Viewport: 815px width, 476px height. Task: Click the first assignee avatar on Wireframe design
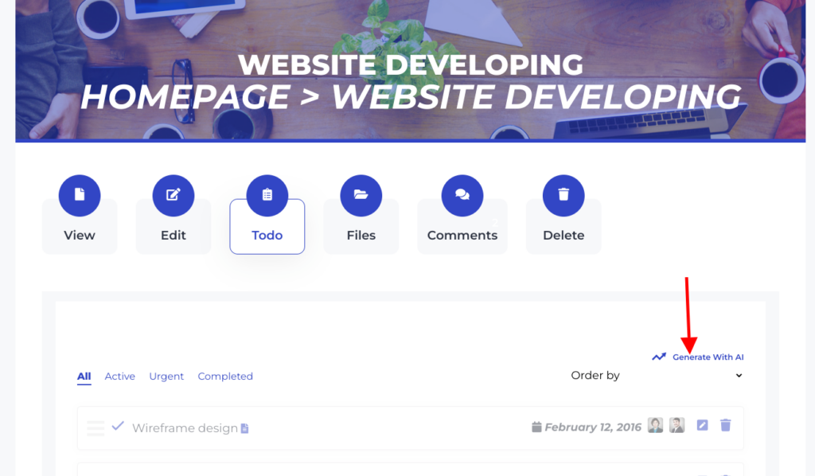click(x=655, y=426)
